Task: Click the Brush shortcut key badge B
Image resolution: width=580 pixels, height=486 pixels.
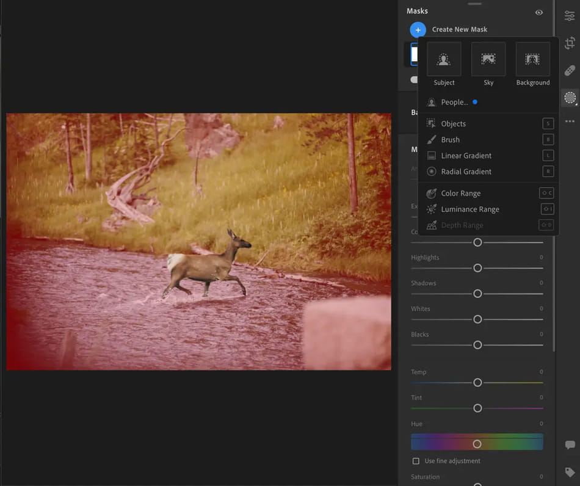Action: click(548, 139)
